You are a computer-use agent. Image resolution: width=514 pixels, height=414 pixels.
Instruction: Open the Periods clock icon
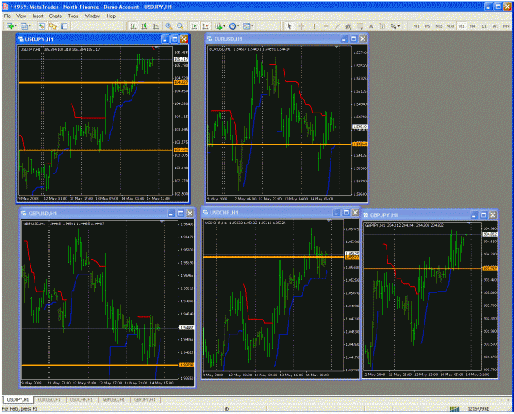pyautogui.click(x=233, y=26)
